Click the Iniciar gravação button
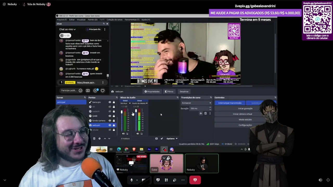The height and width of the screenshot is (187, 333). pyautogui.click(x=245, y=109)
